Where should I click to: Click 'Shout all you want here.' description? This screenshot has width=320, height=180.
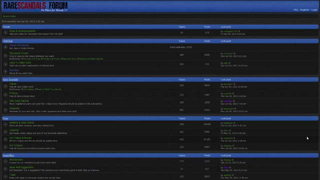point(21,73)
